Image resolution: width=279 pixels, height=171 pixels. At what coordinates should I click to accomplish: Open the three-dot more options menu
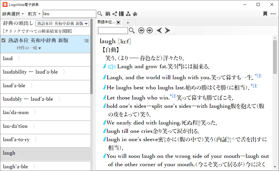pos(273,14)
